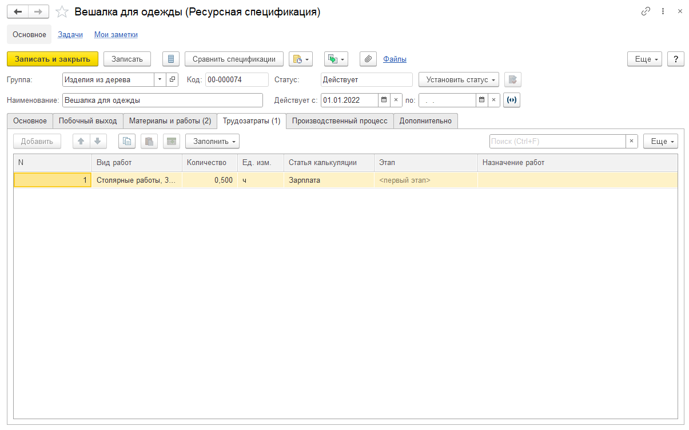This screenshot has height=430, width=689.
Task: Click the validity period selector icon
Action: (512, 100)
